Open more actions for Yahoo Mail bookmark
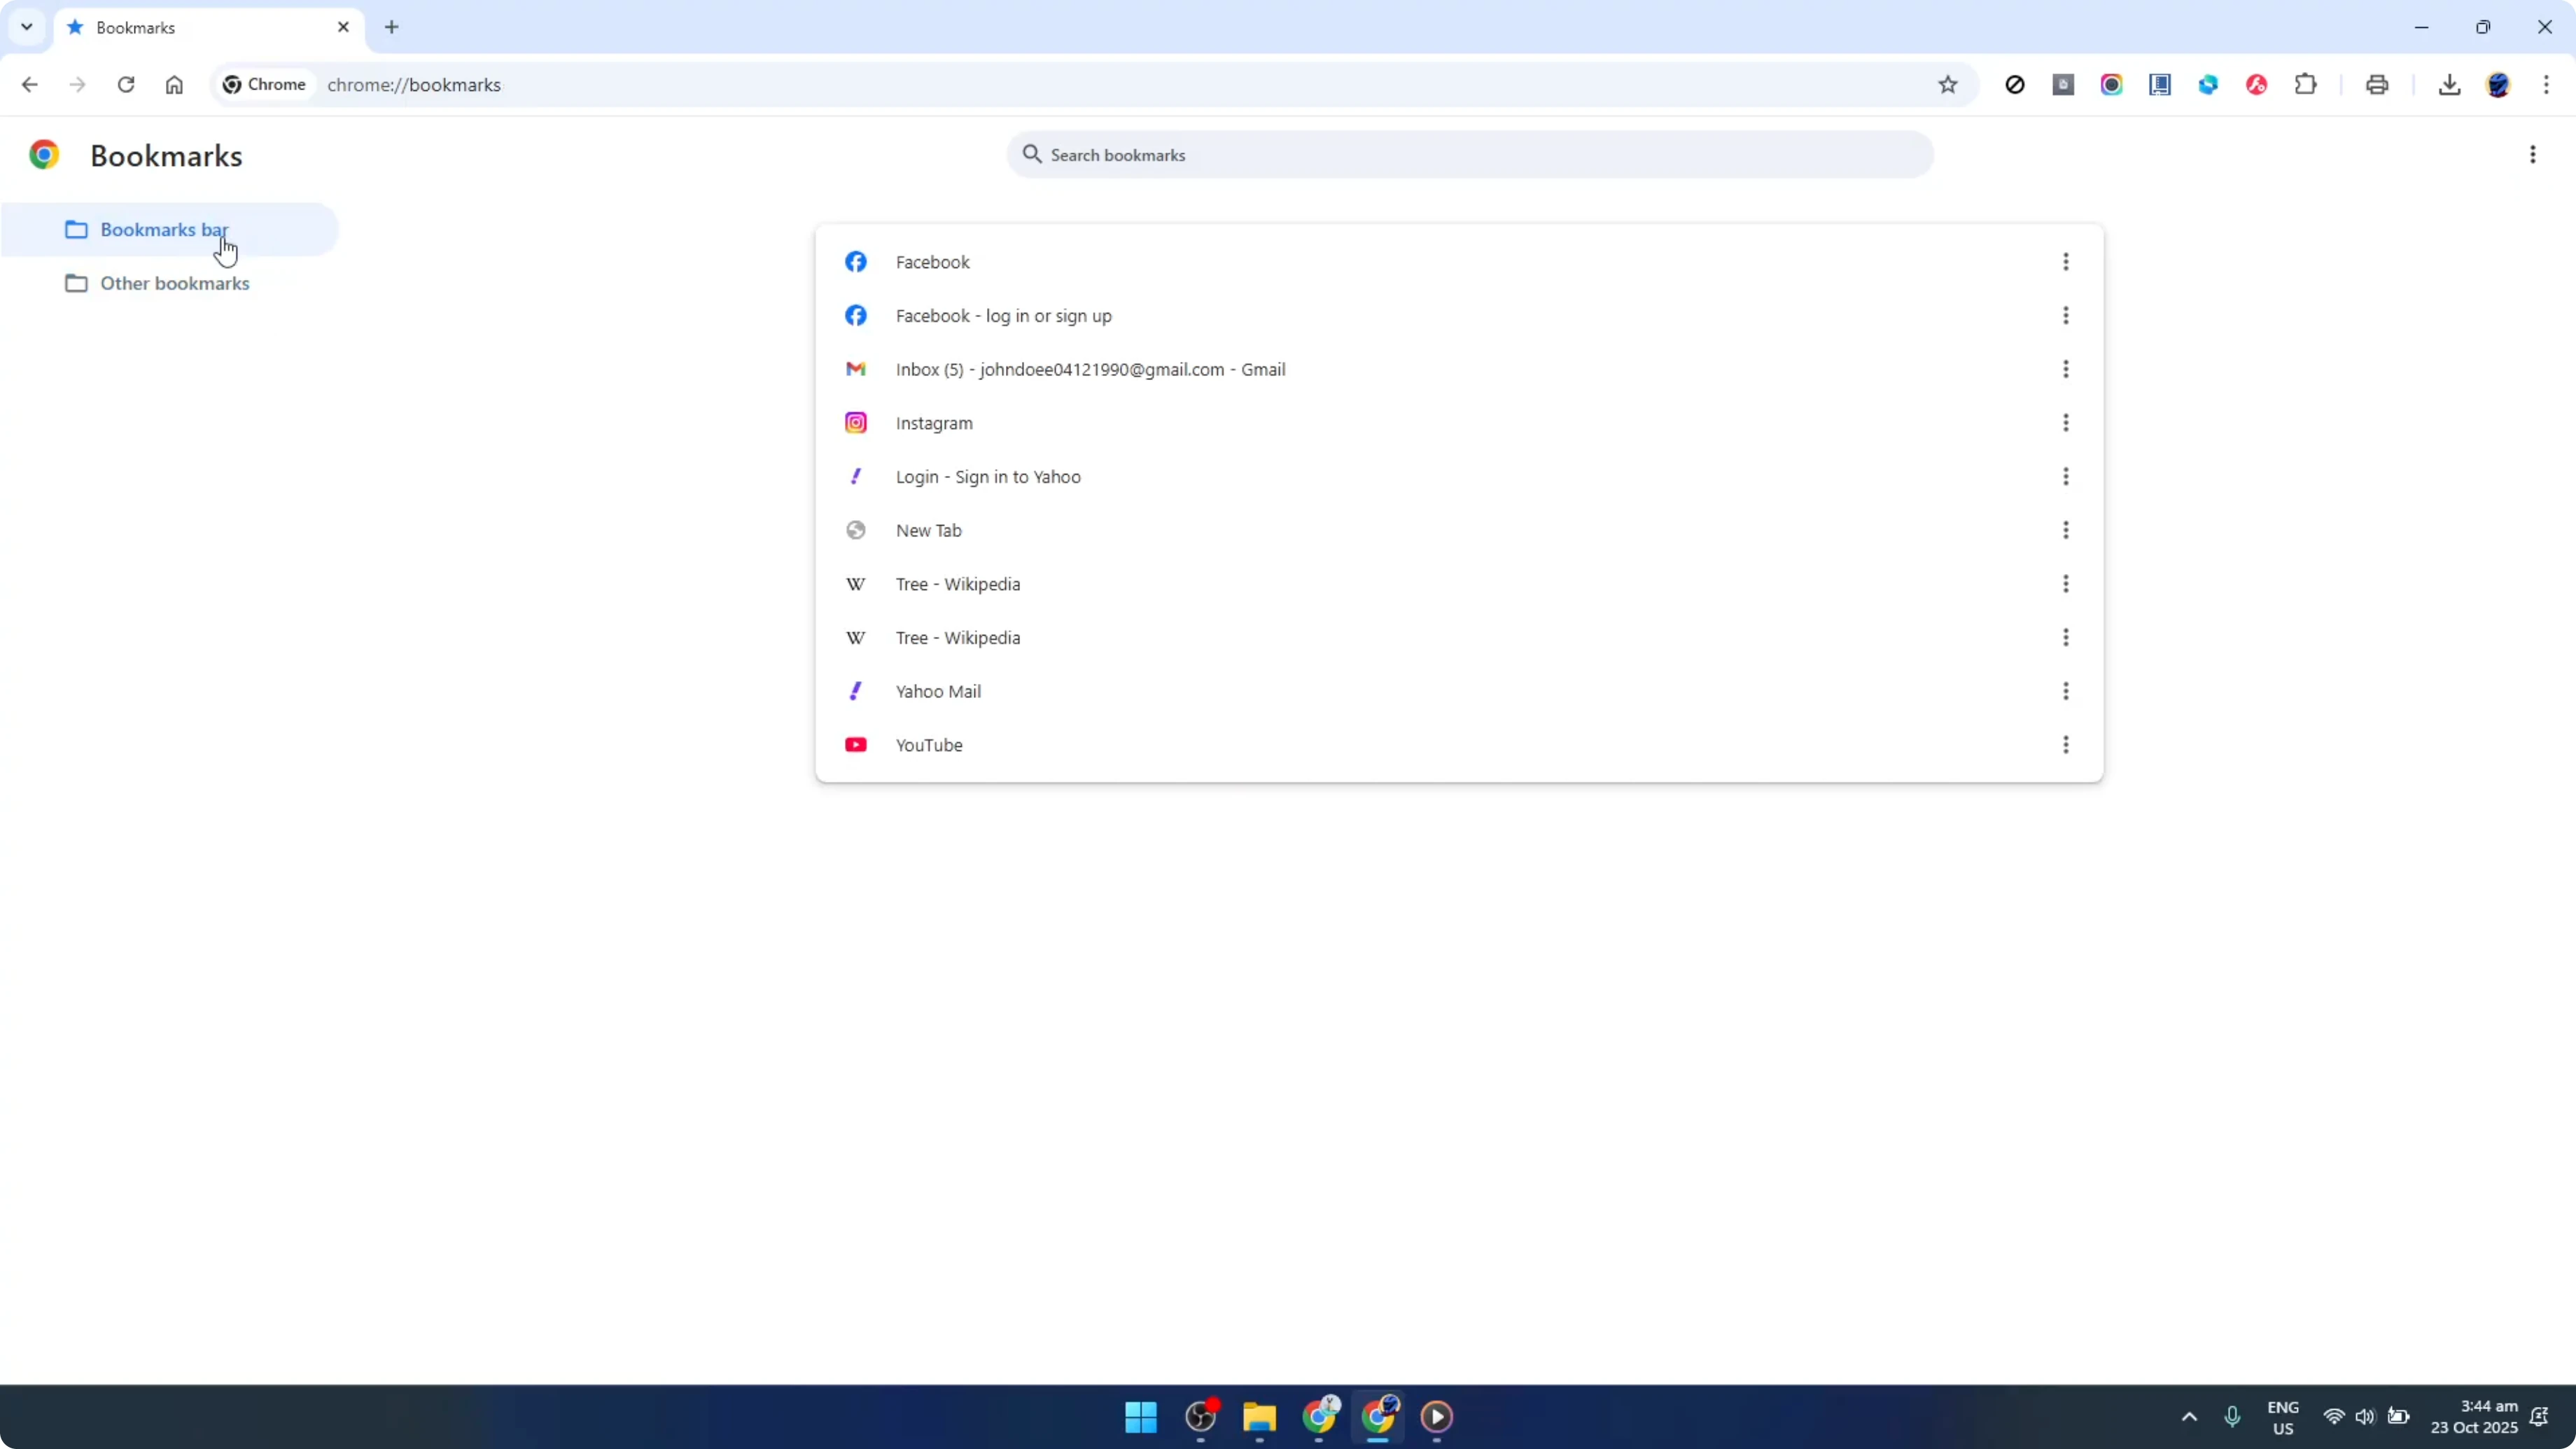2576x1449 pixels. pyautogui.click(x=2066, y=691)
